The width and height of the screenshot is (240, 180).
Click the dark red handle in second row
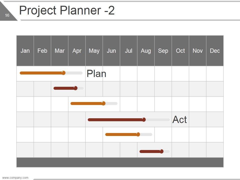pos(75,88)
